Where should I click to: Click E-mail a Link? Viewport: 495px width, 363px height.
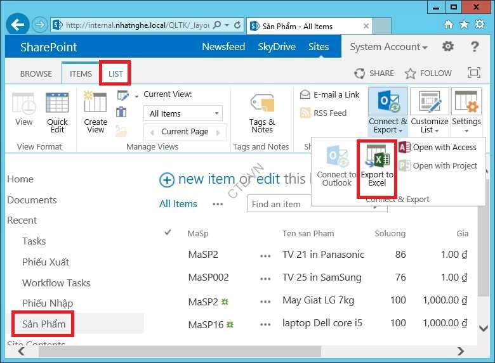329,94
